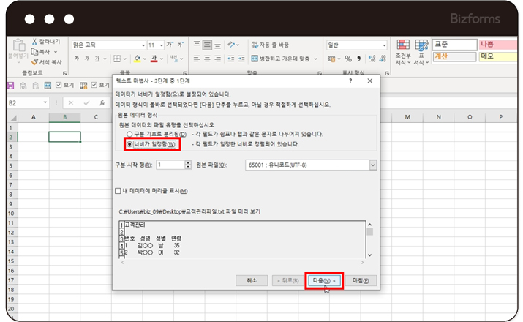Click the fill color paint bucket icon

136,59
